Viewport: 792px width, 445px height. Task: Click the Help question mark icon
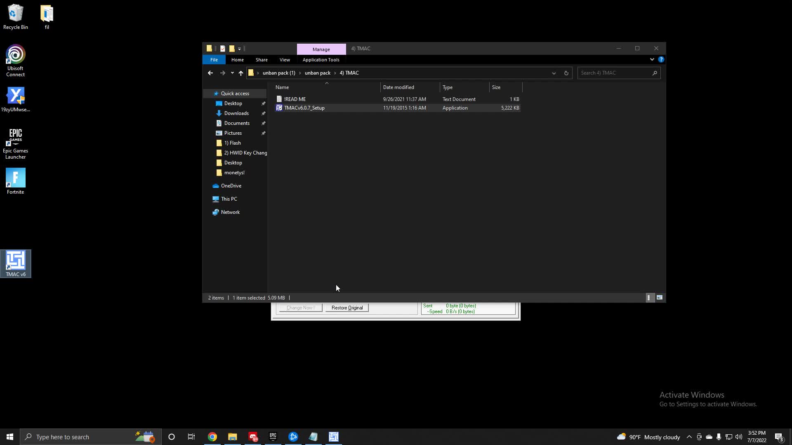(662, 59)
